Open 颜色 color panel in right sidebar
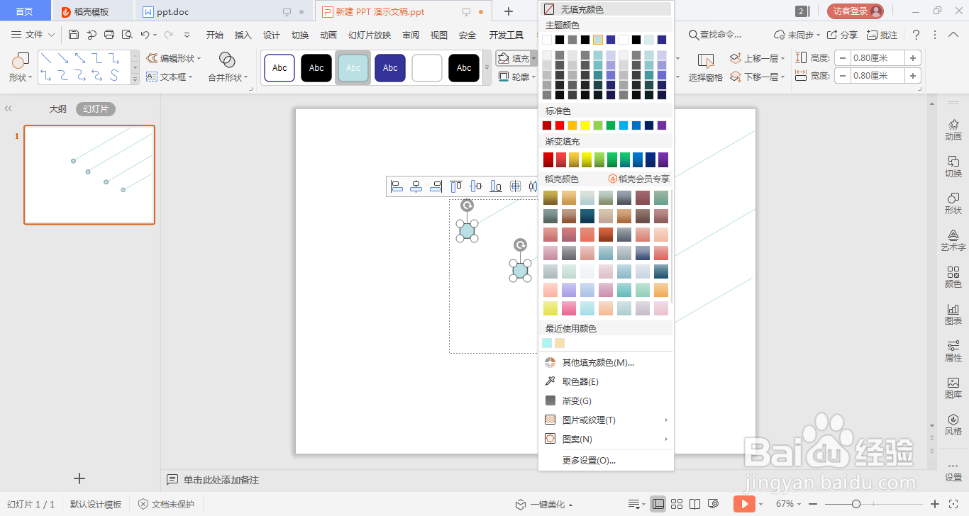The image size is (969, 516). 953,277
